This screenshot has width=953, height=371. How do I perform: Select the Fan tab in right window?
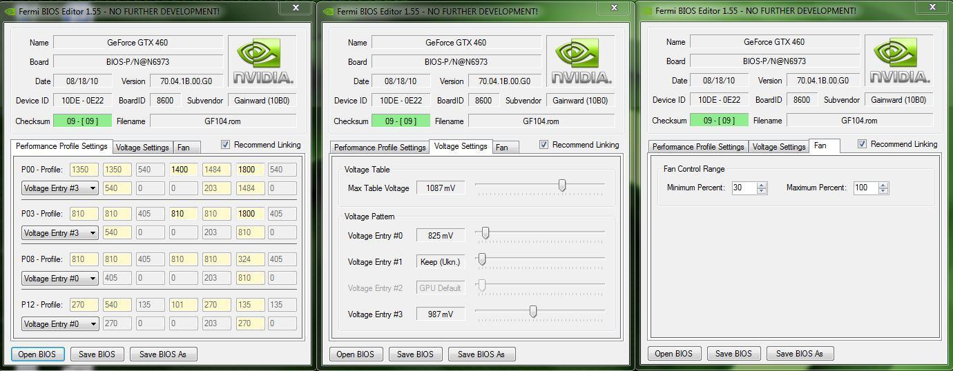(823, 146)
